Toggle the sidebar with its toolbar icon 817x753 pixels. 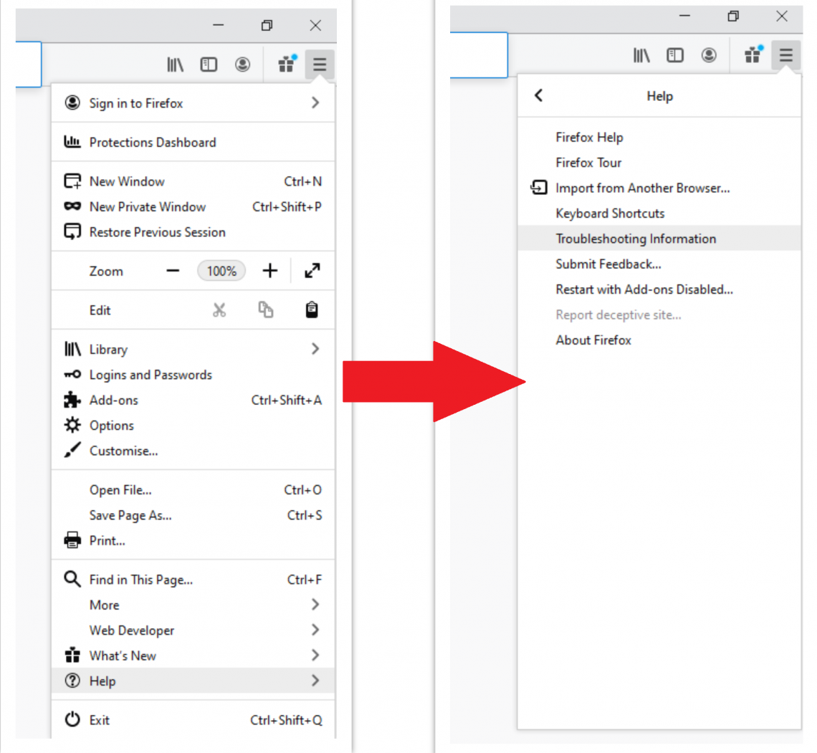point(209,64)
